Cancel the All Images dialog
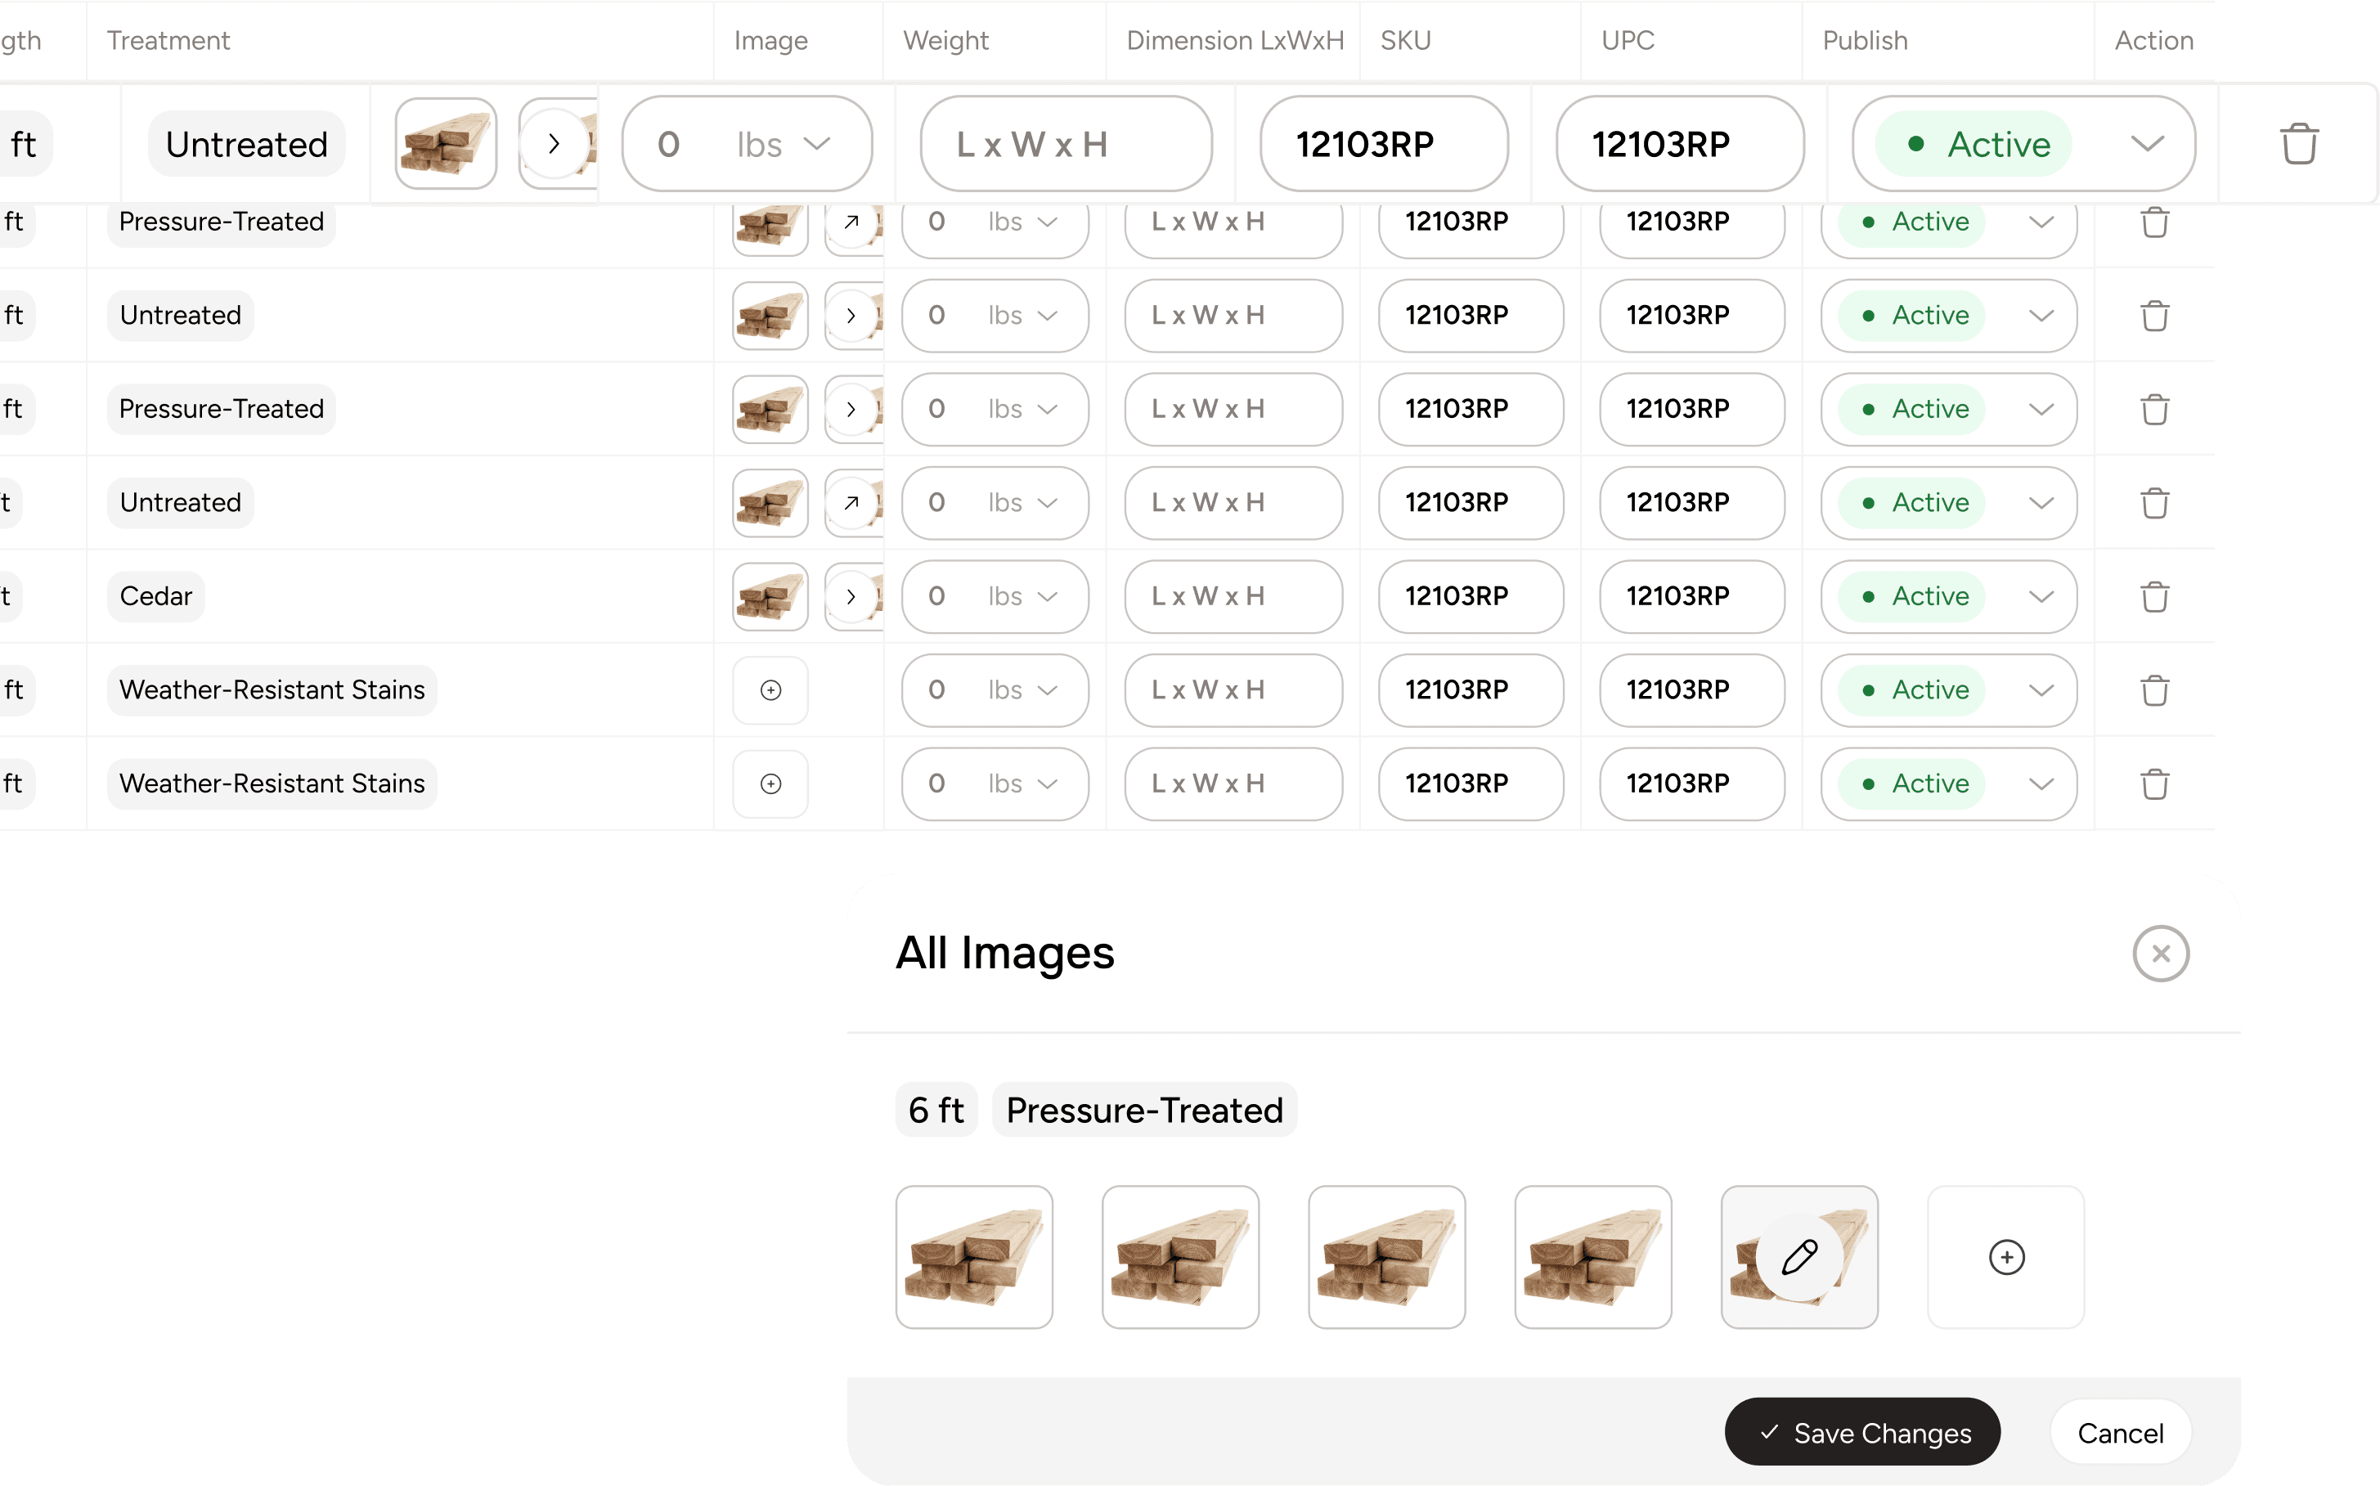The width and height of the screenshot is (2380, 1486). point(2120,1432)
